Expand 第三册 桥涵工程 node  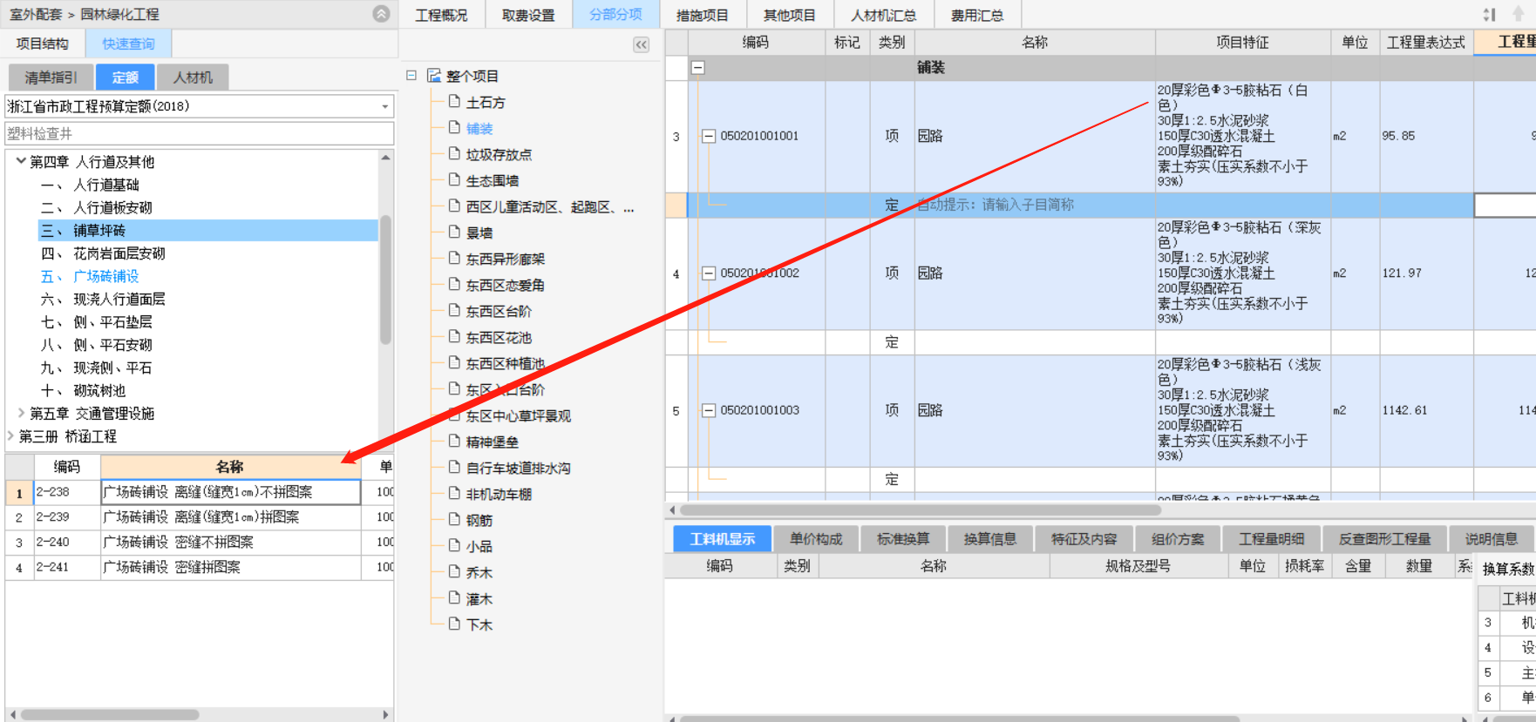[10, 435]
